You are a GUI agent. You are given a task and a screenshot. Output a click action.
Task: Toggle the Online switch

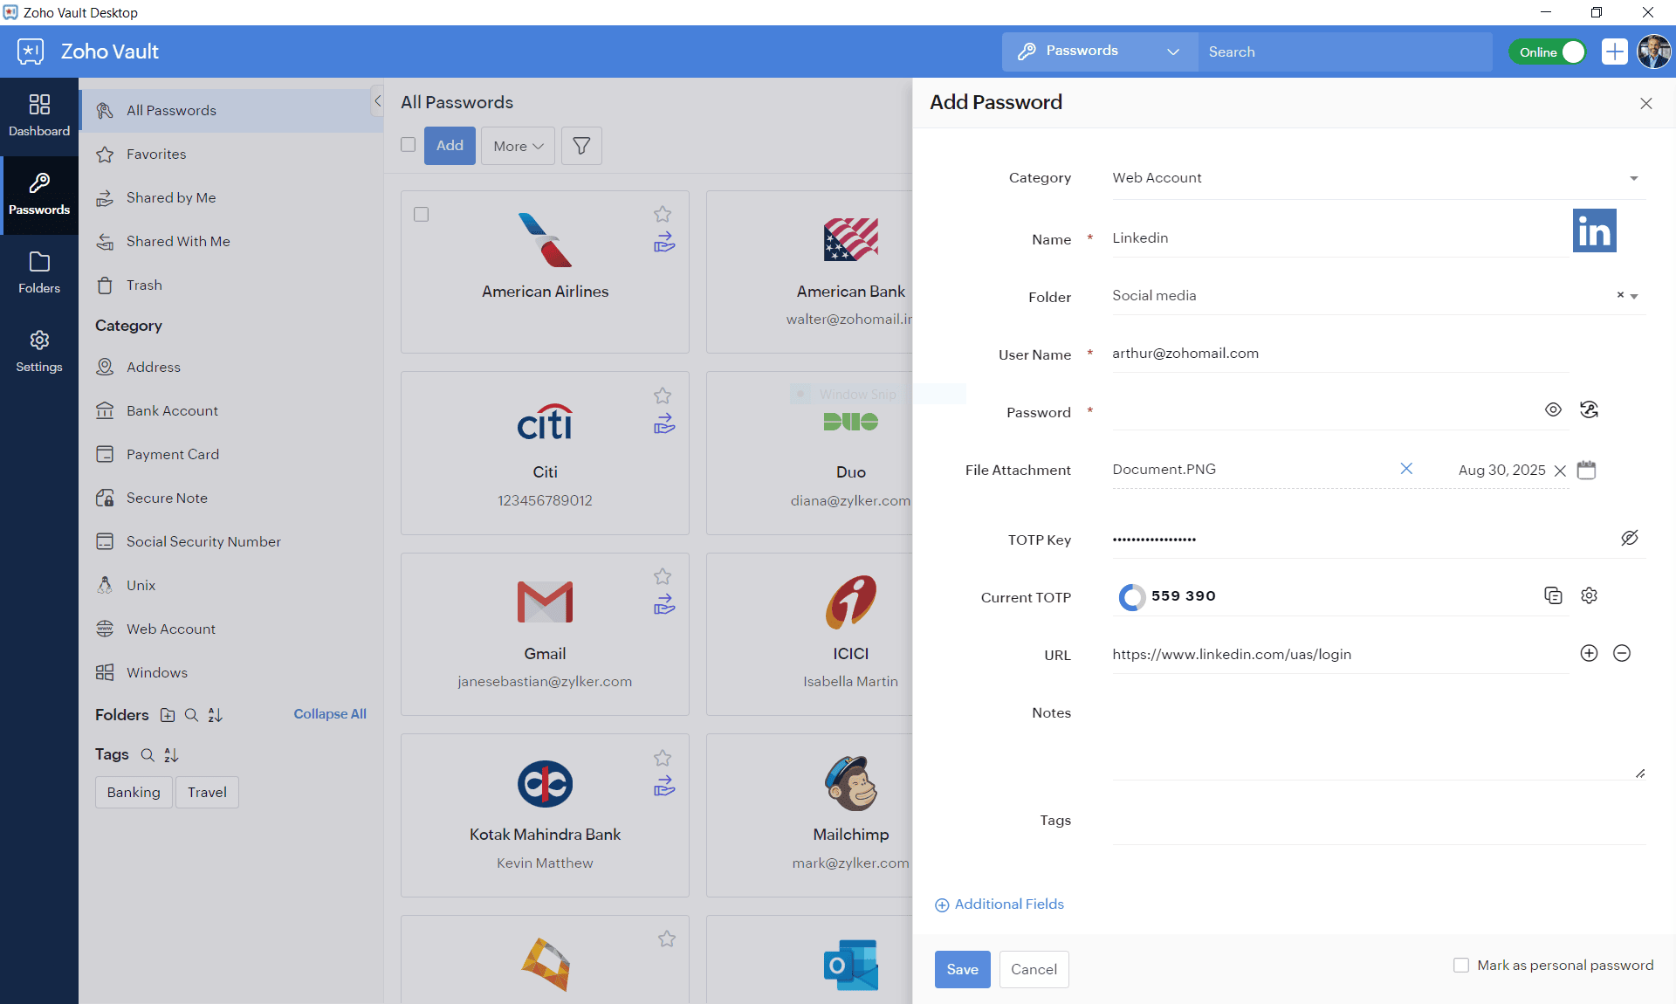(x=1549, y=52)
